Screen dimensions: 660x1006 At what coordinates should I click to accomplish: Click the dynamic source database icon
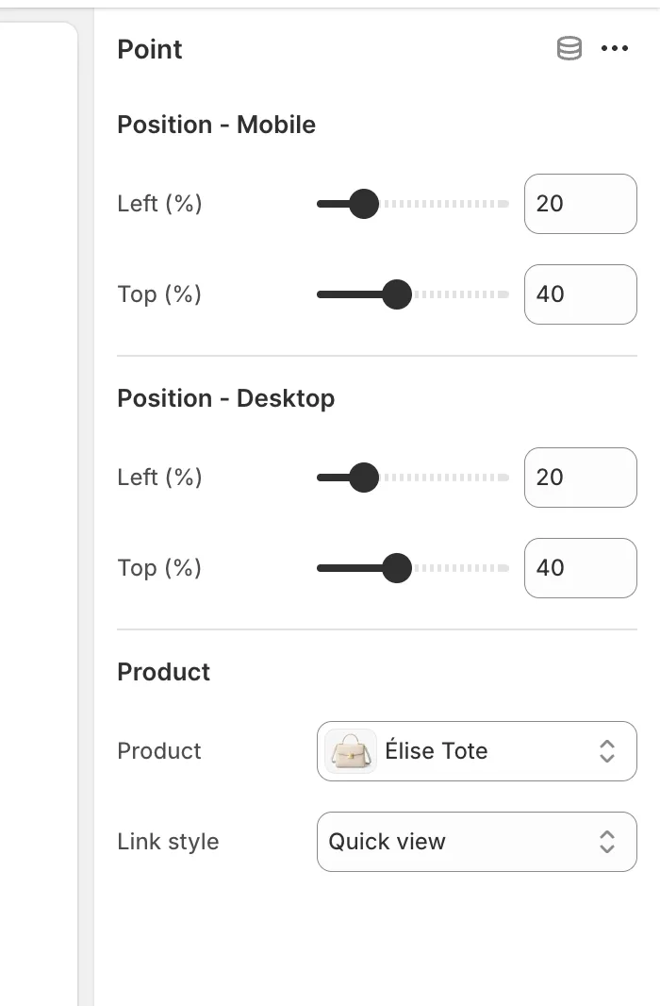pos(569,49)
